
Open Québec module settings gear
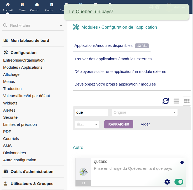[167, 182]
